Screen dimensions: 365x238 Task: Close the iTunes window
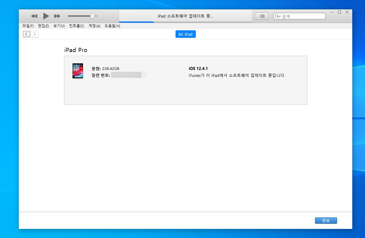click(347, 12)
